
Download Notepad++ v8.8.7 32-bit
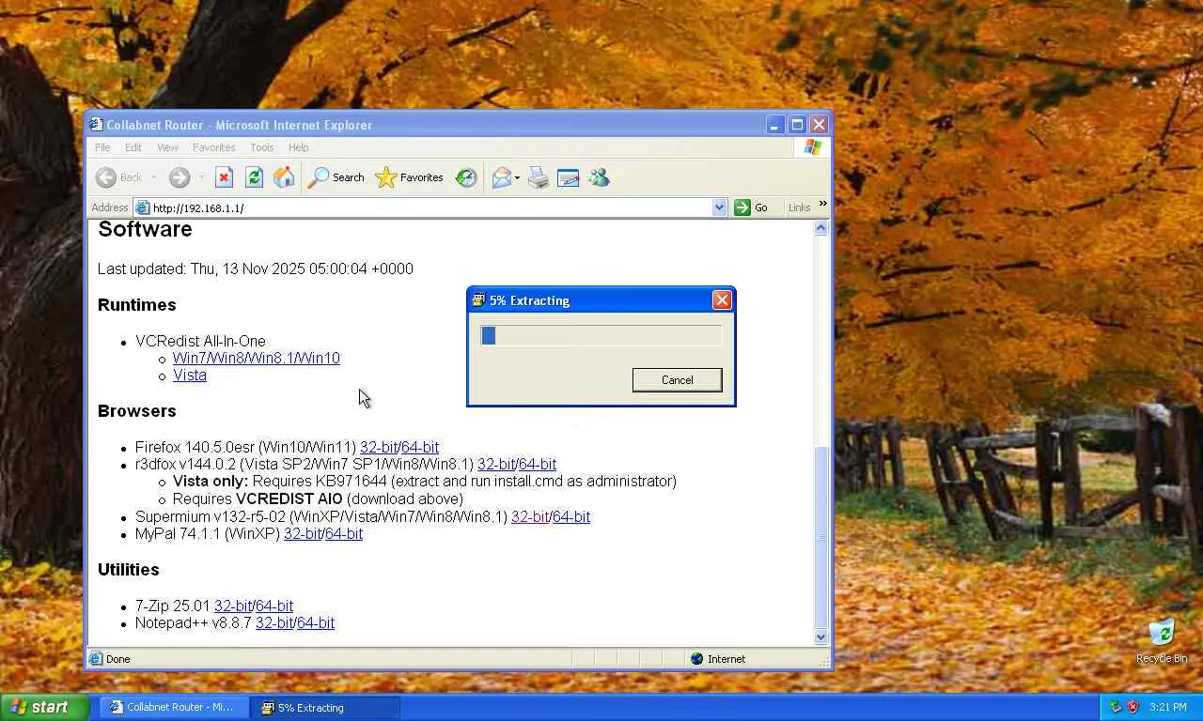point(274,622)
